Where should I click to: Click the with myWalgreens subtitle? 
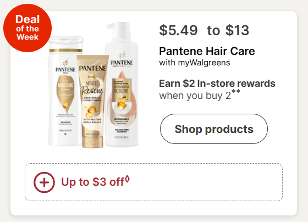195,63
